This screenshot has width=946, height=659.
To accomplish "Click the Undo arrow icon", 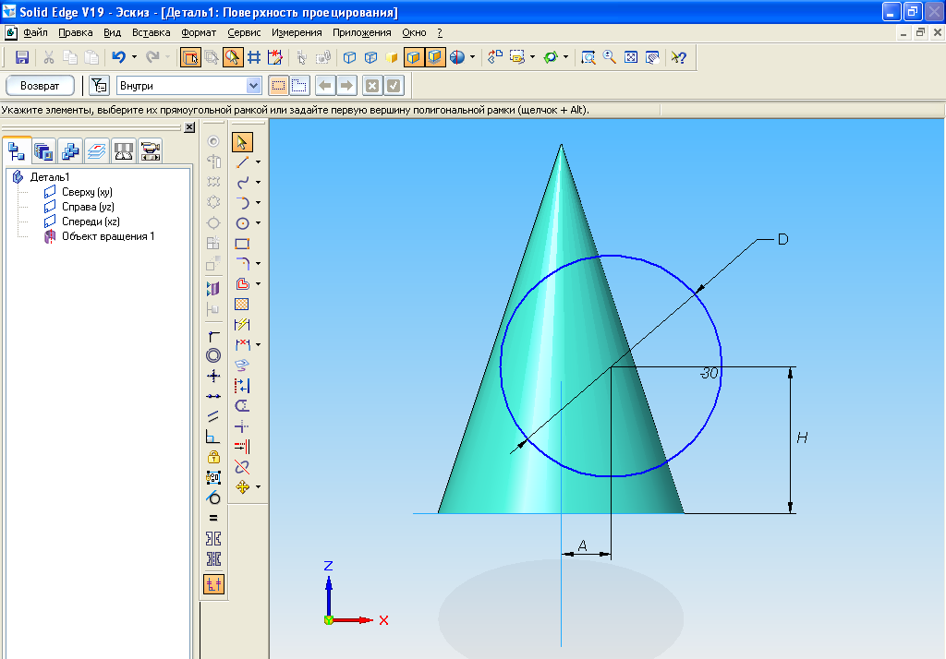I will tap(118, 57).
